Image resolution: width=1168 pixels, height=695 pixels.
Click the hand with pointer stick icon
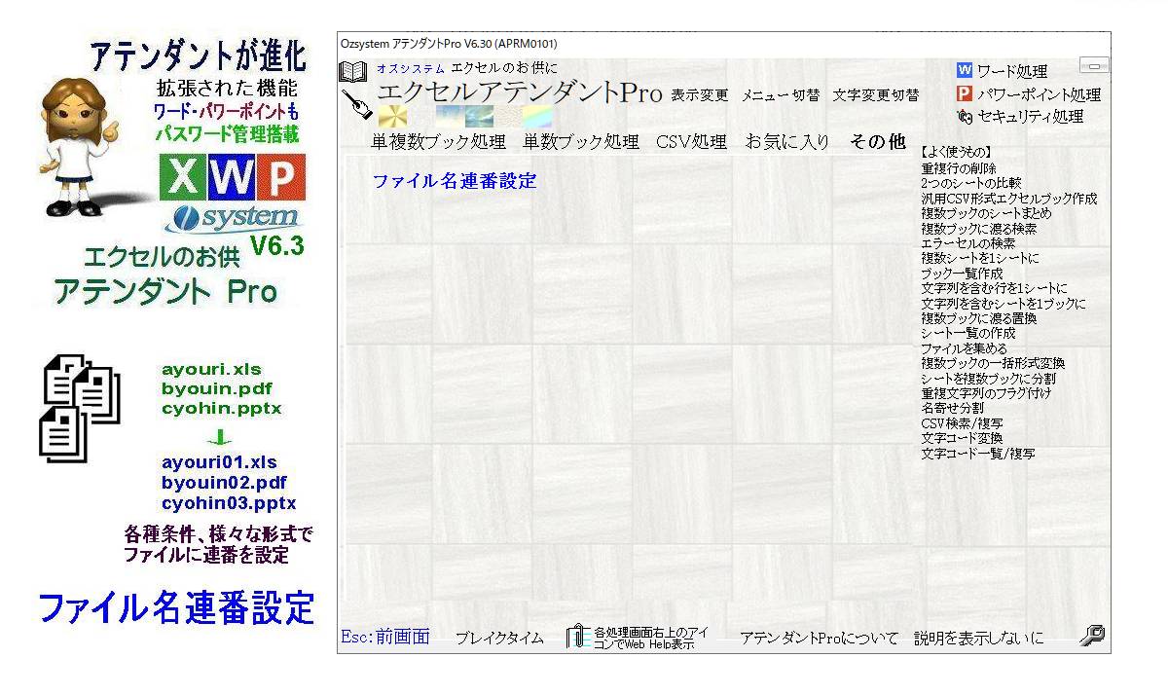(x=357, y=103)
